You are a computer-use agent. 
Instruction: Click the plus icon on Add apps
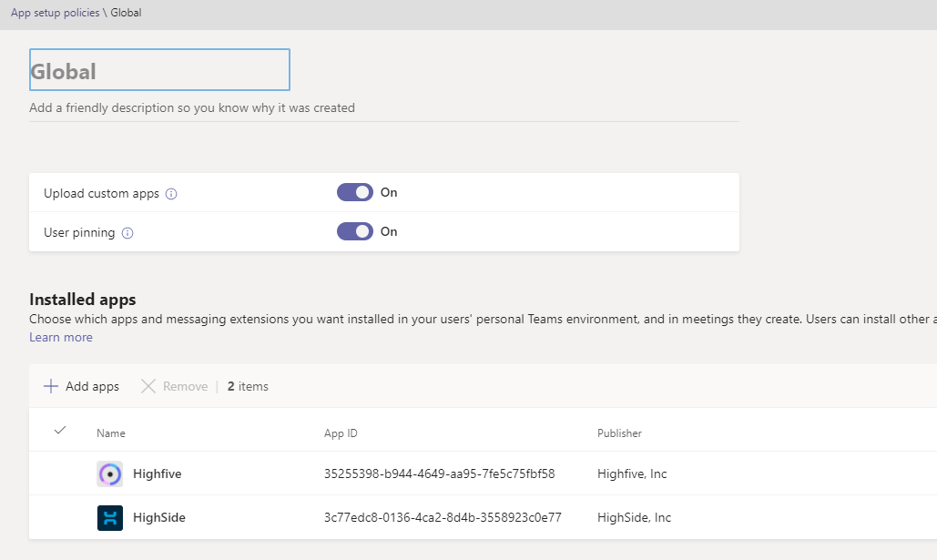(x=51, y=386)
